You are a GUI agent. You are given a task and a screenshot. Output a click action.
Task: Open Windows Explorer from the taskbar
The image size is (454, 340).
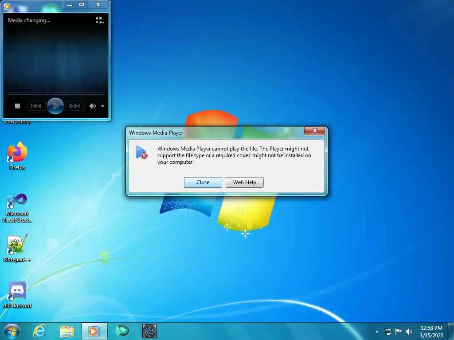67,332
